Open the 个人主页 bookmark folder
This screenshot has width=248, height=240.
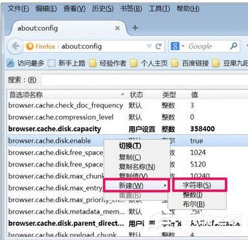[149, 63]
